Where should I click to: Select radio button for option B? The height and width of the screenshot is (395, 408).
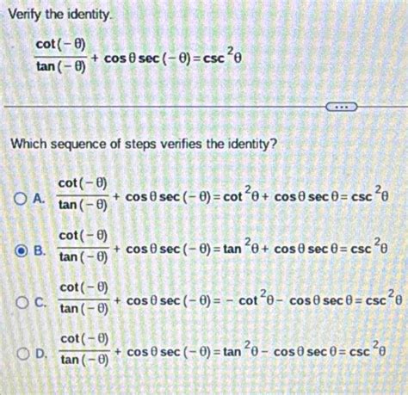(x=22, y=251)
